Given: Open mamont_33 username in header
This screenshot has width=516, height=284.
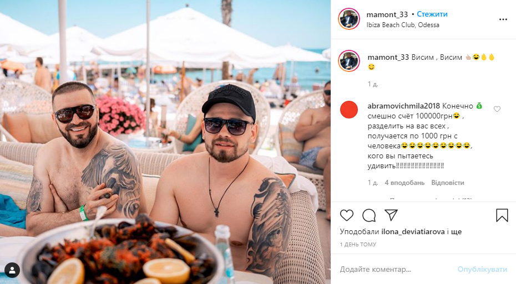Looking at the screenshot, I should [x=387, y=14].
